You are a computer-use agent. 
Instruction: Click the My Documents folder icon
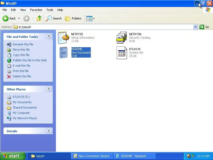click(9, 102)
